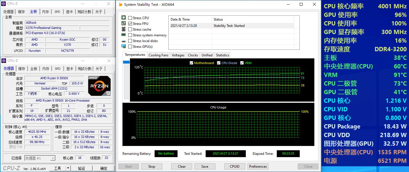This screenshot has height=172, width=409.
Task: Tick the Stress system memory checkbox
Action: coord(130,35)
